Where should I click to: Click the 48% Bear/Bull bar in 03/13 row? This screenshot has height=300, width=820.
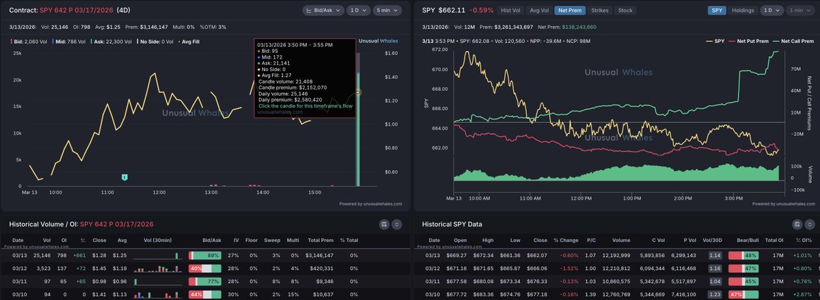(743, 254)
